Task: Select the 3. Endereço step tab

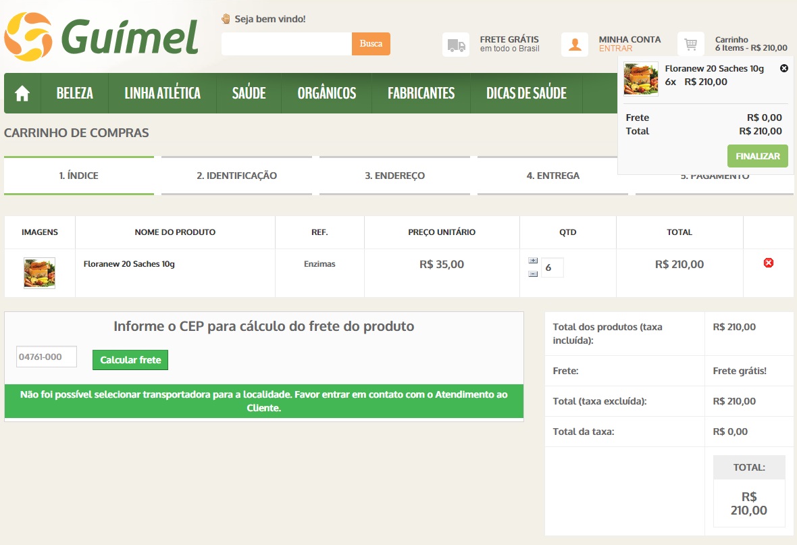Action: tap(395, 176)
